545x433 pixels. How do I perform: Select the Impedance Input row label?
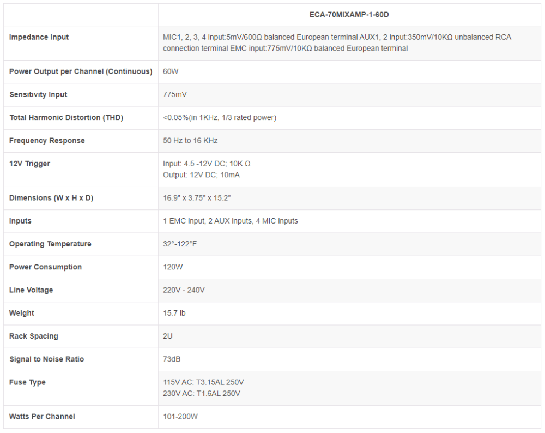(39, 37)
